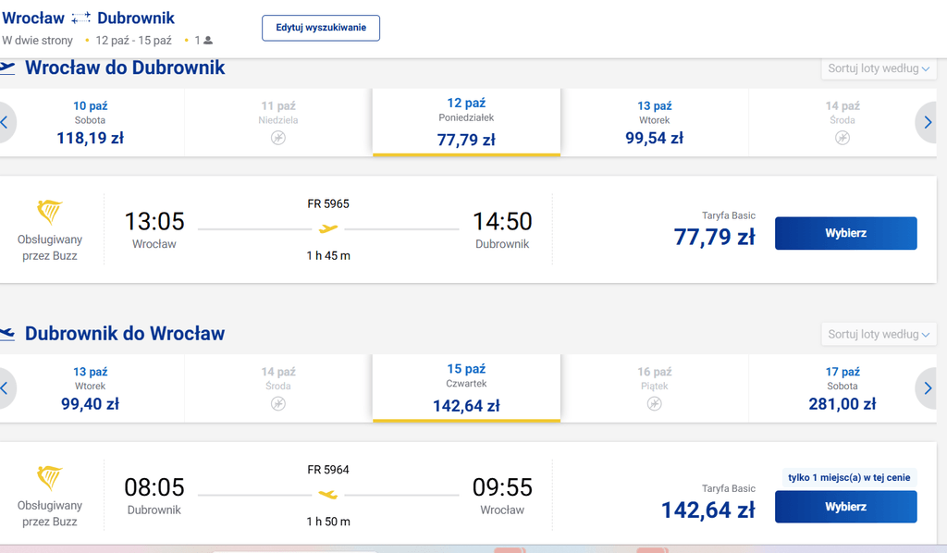The image size is (947, 553).
Task: Click the Edytuj wyszukiwanie button
Action: click(x=321, y=28)
